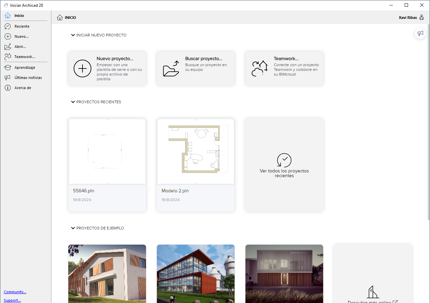Click the vertical scrollbar on the right

(428, 121)
